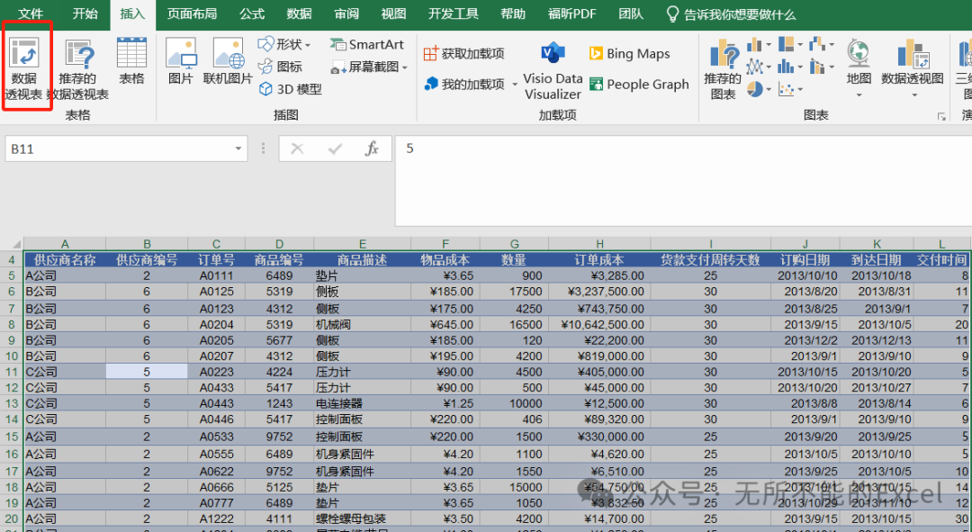Switch to the 视图 View tab
Image resolution: width=972 pixels, height=532 pixels.
[393, 14]
